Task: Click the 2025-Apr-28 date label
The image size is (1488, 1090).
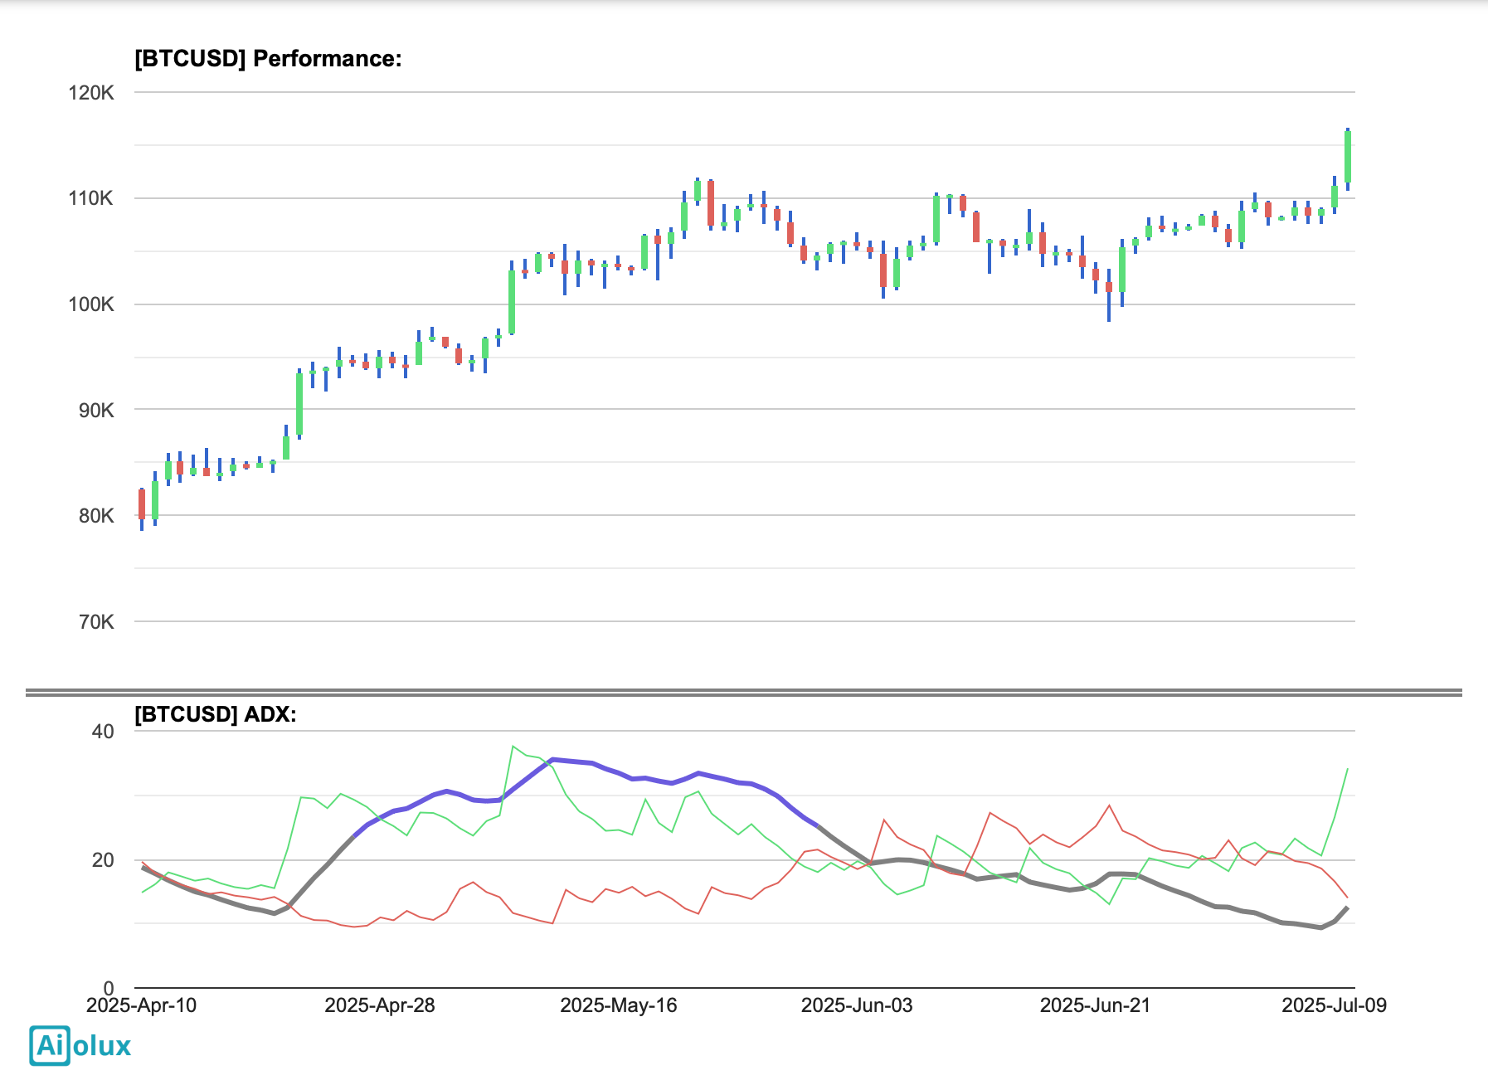Action: [x=380, y=1005]
